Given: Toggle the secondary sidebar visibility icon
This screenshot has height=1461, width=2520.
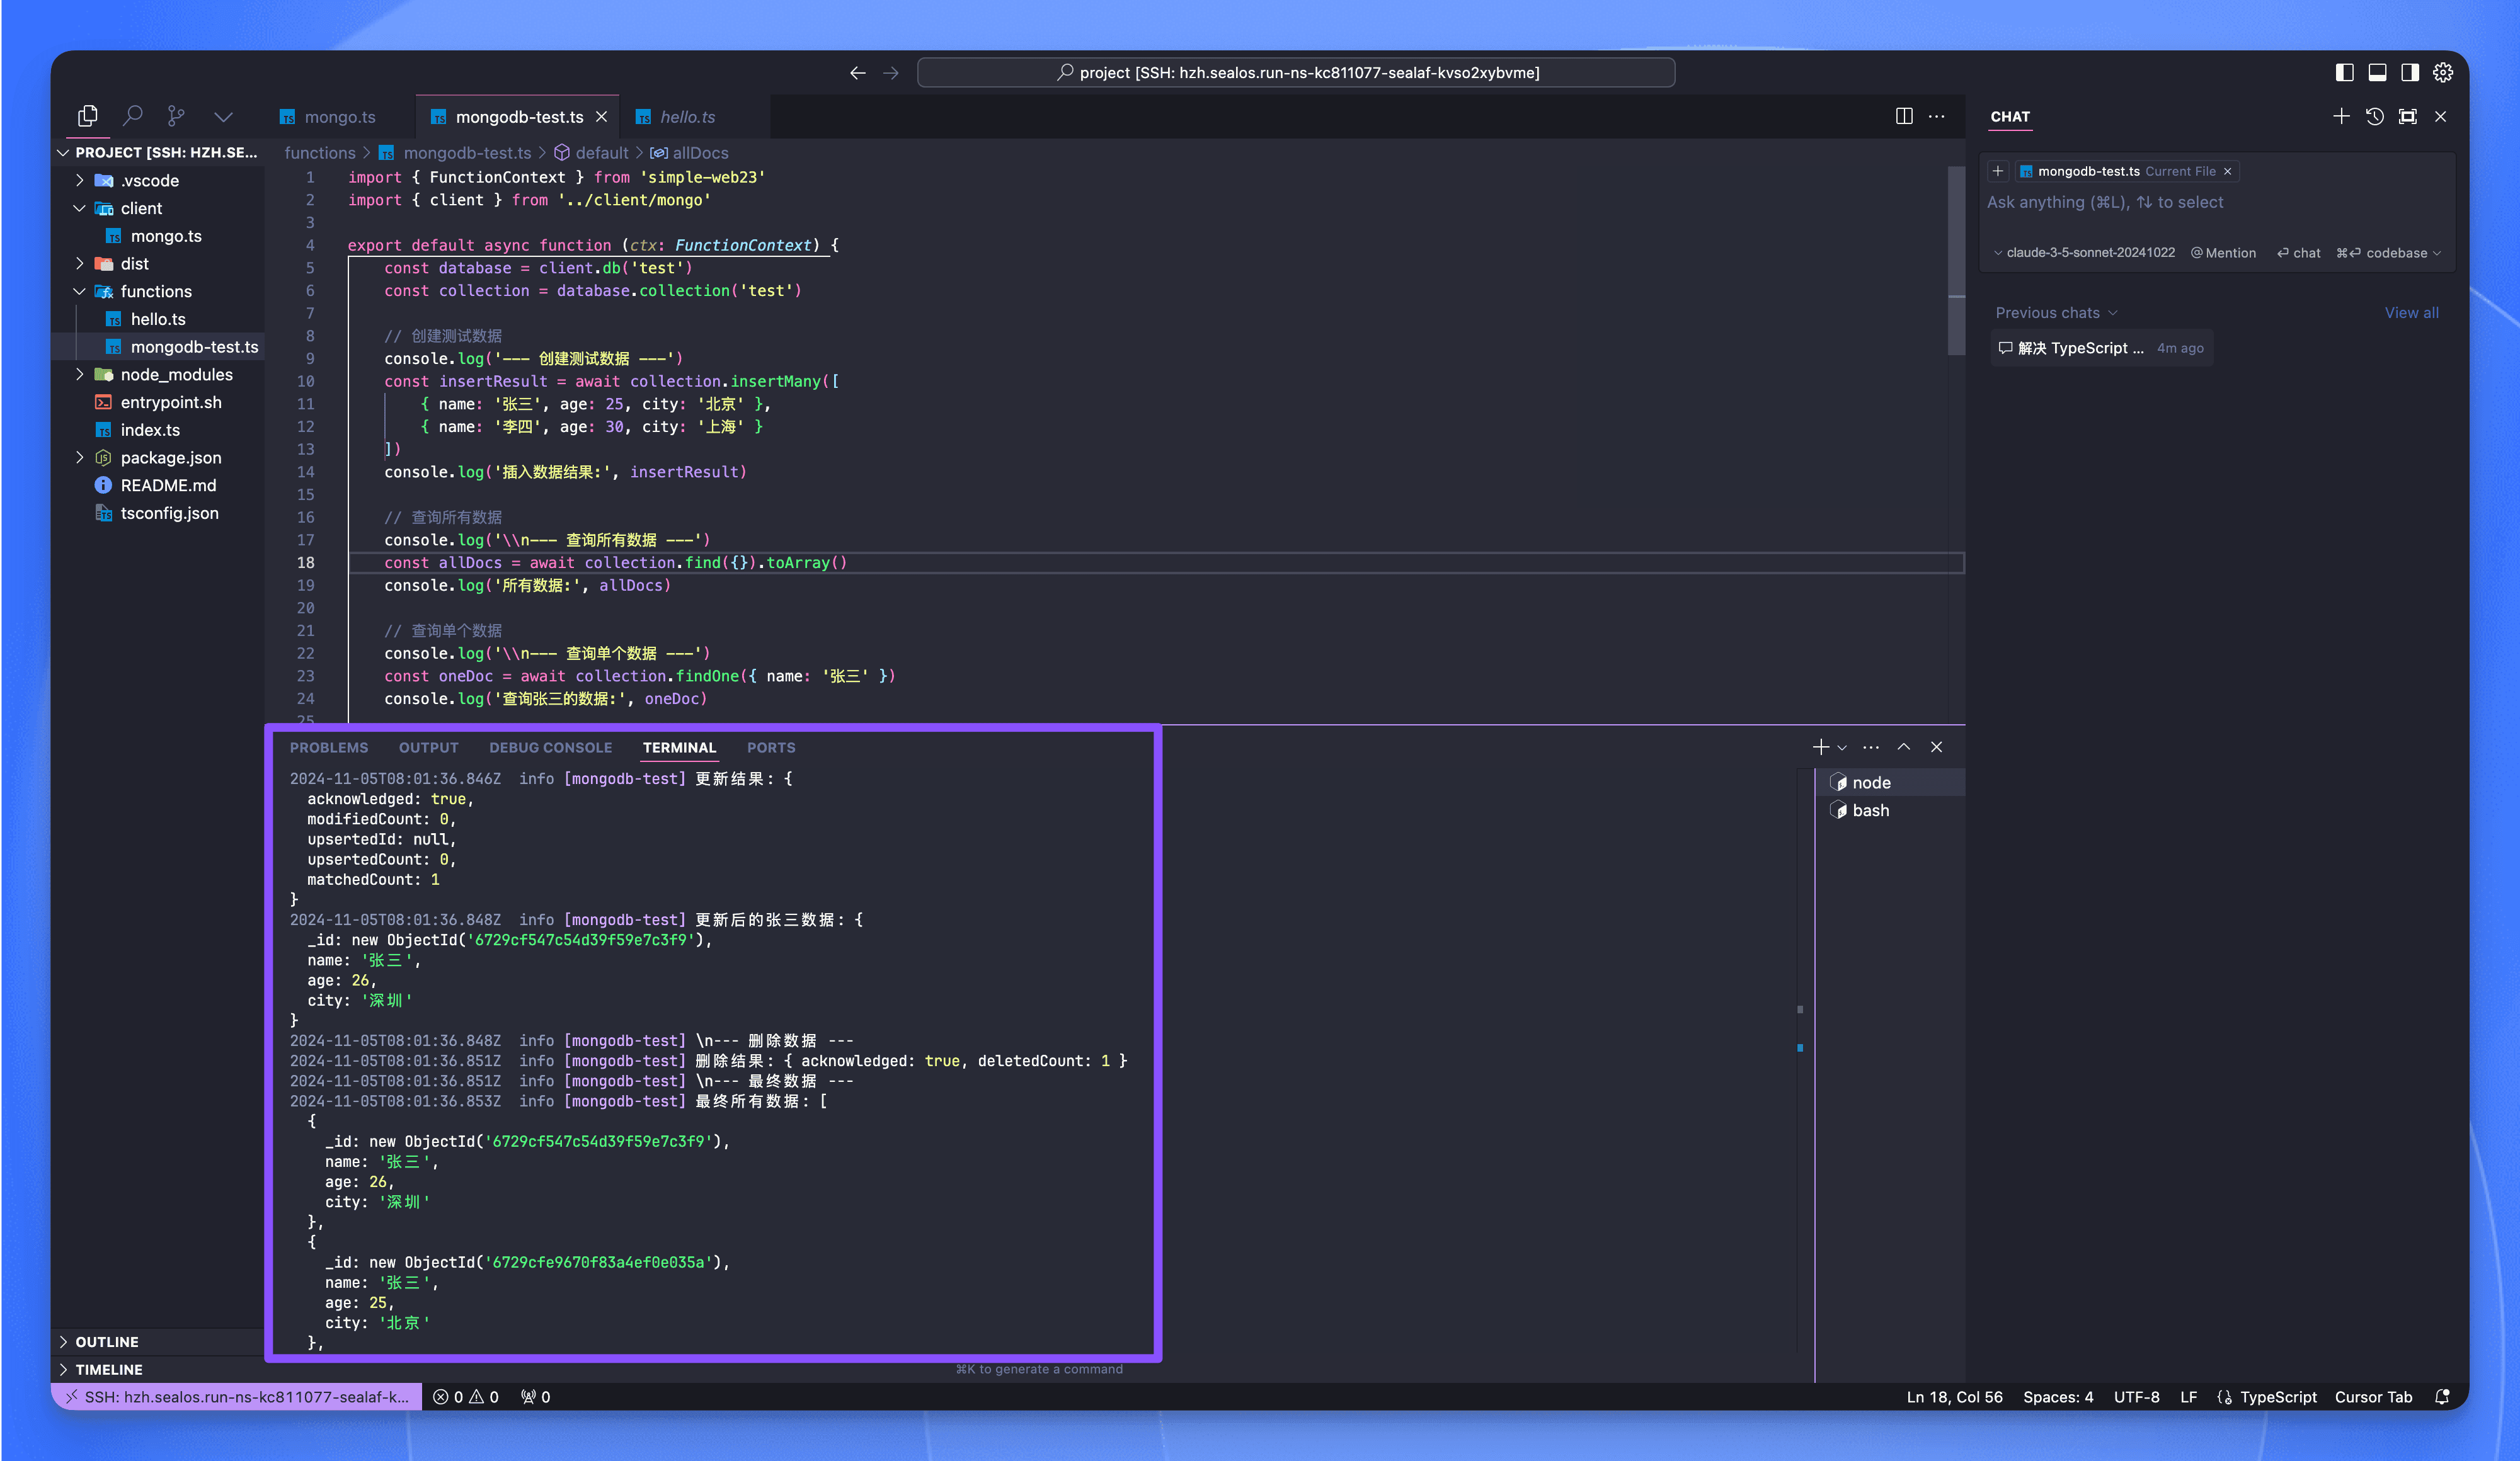Looking at the screenshot, I should click(x=2410, y=72).
